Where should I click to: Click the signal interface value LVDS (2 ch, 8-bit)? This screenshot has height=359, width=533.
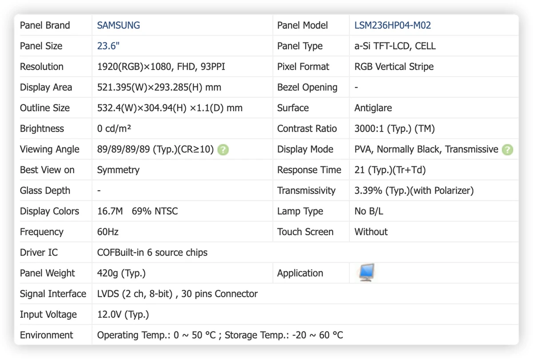click(135, 294)
